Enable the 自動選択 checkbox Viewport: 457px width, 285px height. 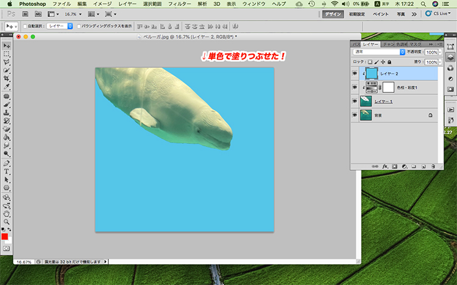(x=25, y=27)
